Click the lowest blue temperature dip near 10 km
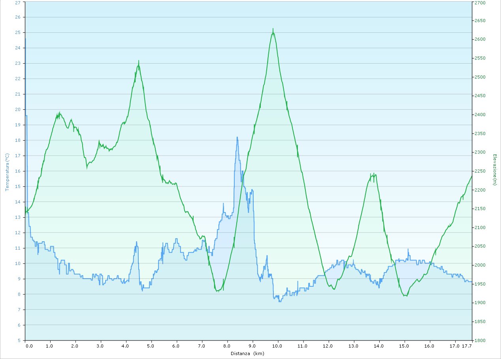The image size is (501, 359). [x=280, y=301]
